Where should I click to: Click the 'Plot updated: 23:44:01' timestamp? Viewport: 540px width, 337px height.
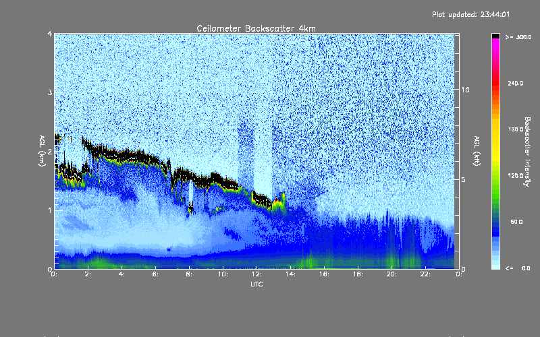(470, 14)
